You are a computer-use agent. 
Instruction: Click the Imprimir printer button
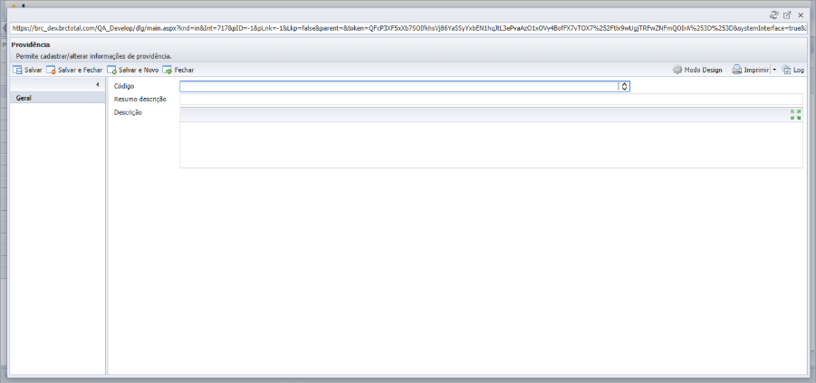(751, 70)
